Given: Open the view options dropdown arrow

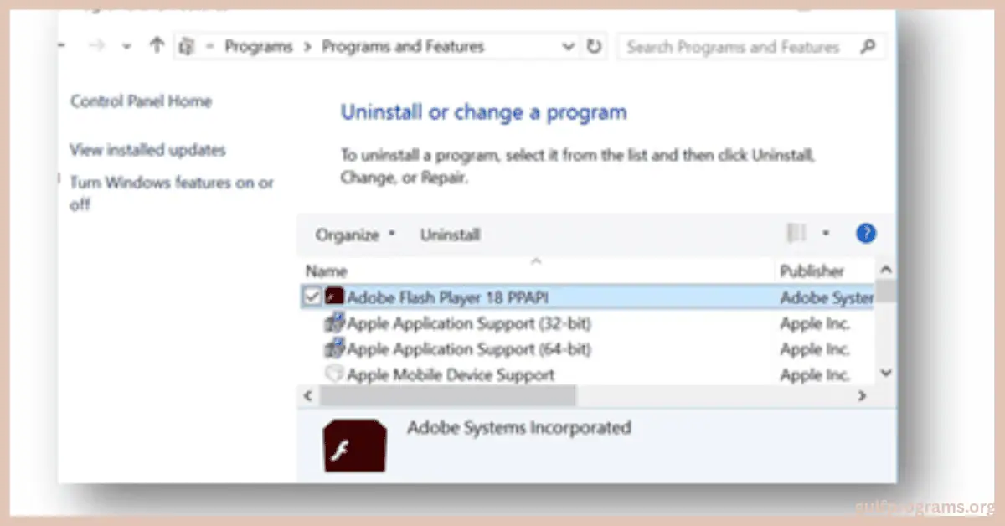Looking at the screenshot, I should tap(826, 234).
